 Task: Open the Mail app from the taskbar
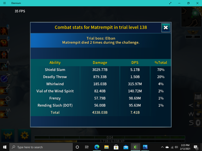click(x=126, y=147)
